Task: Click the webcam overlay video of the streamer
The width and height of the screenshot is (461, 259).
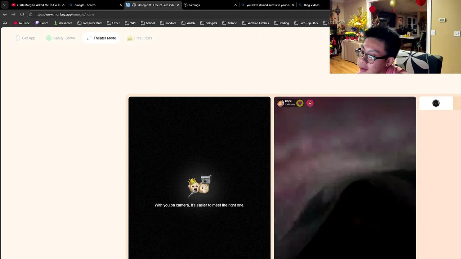Action: [x=395, y=37]
